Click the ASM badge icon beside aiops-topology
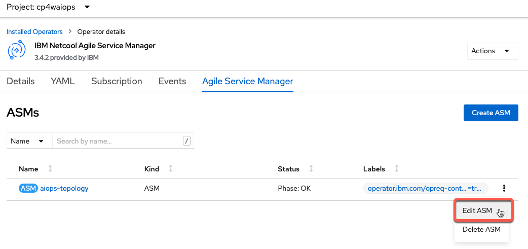 point(28,188)
